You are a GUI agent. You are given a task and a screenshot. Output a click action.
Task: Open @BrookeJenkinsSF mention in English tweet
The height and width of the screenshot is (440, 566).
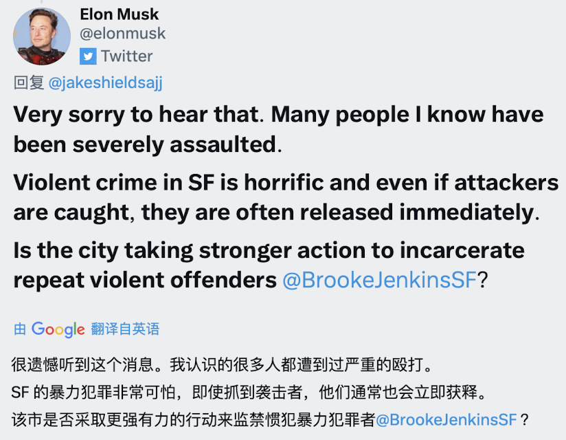378,280
